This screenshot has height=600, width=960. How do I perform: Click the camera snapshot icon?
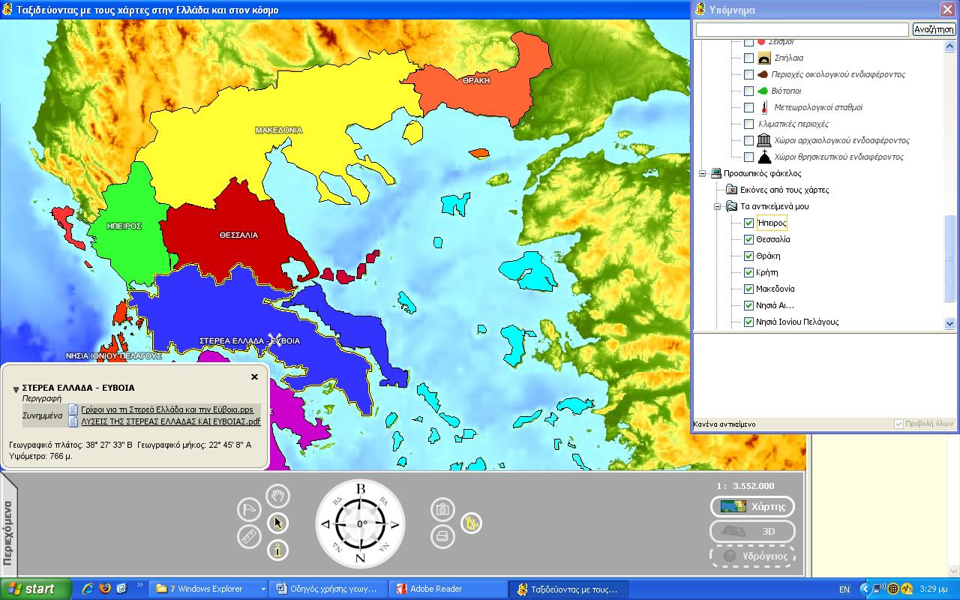pos(442,509)
